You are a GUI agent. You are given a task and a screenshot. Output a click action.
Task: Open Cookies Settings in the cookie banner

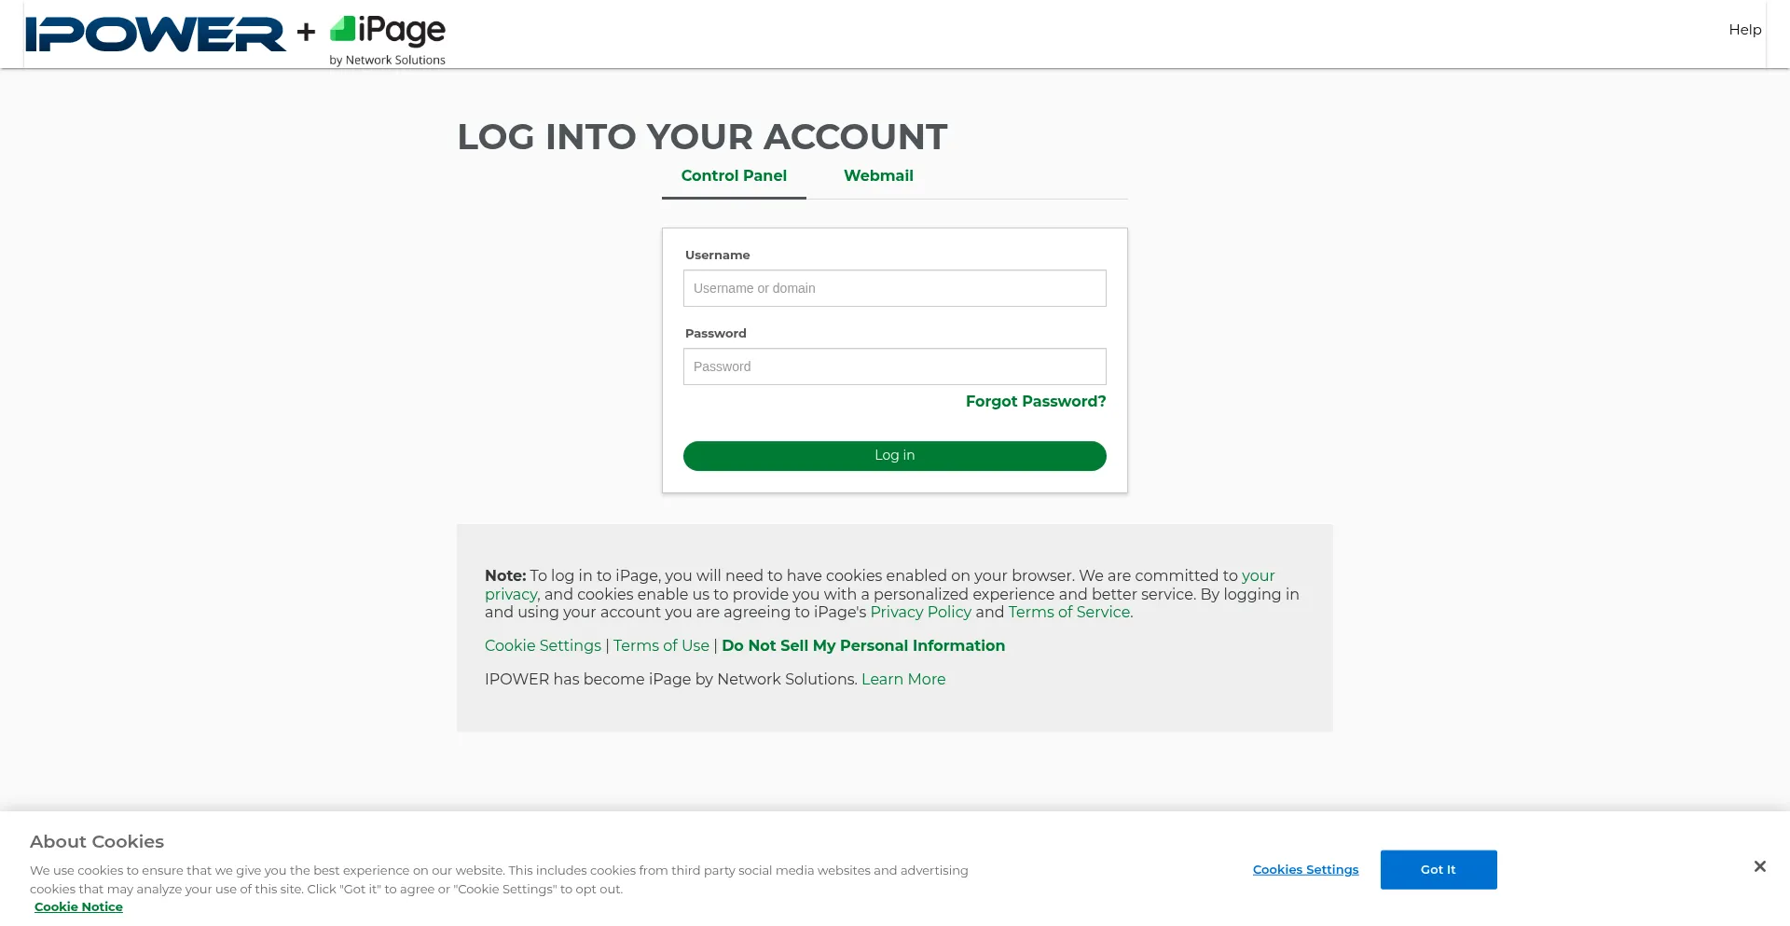click(x=1305, y=870)
